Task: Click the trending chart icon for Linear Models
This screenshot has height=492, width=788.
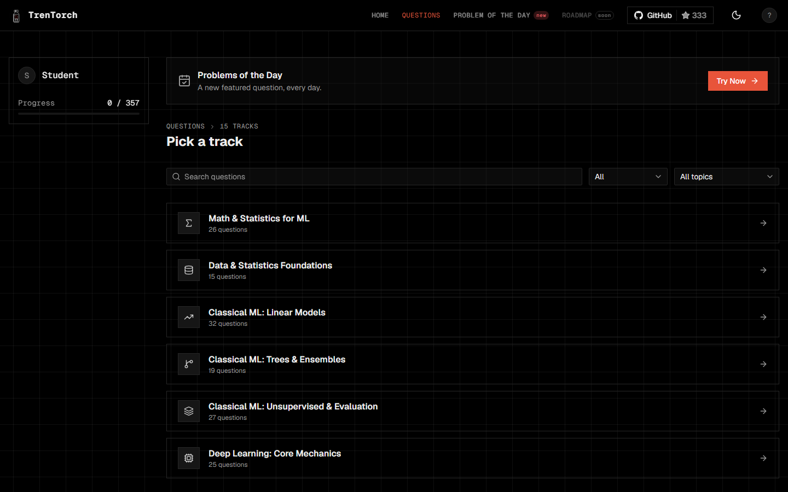Action: click(x=189, y=317)
